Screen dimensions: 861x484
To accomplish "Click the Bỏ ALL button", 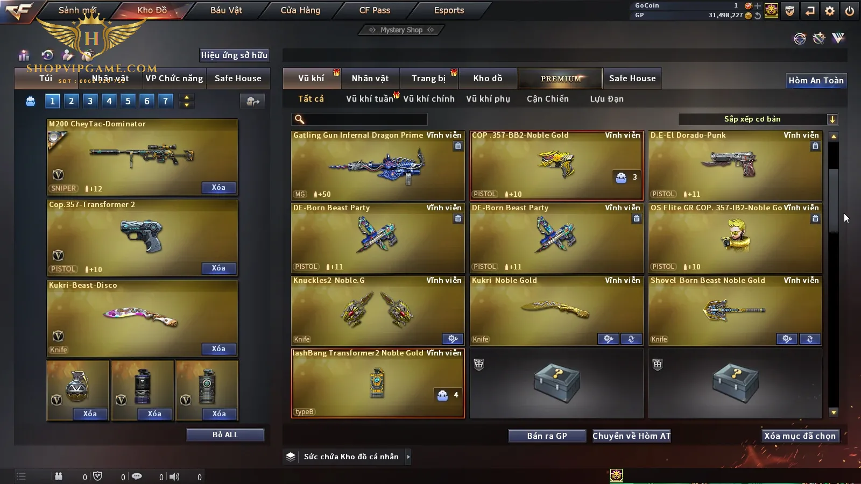I will pyautogui.click(x=225, y=435).
